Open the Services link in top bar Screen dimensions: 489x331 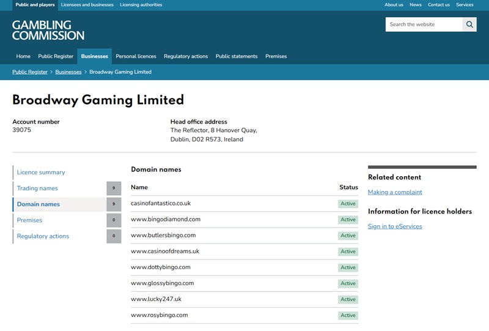(465, 5)
